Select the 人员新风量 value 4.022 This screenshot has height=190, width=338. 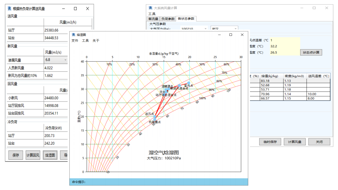(49, 68)
